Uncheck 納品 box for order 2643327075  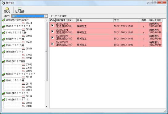[52, 38]
